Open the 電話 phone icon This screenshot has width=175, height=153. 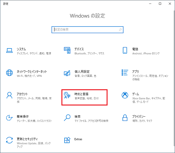point(125,50)
